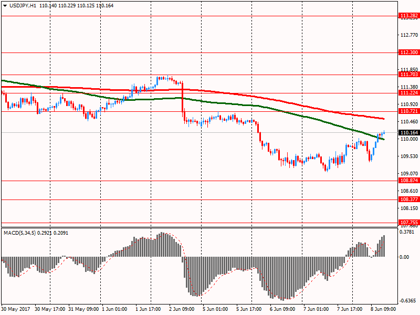Click the 5 Jun 01:00 time label

click(x=215, y=309)
